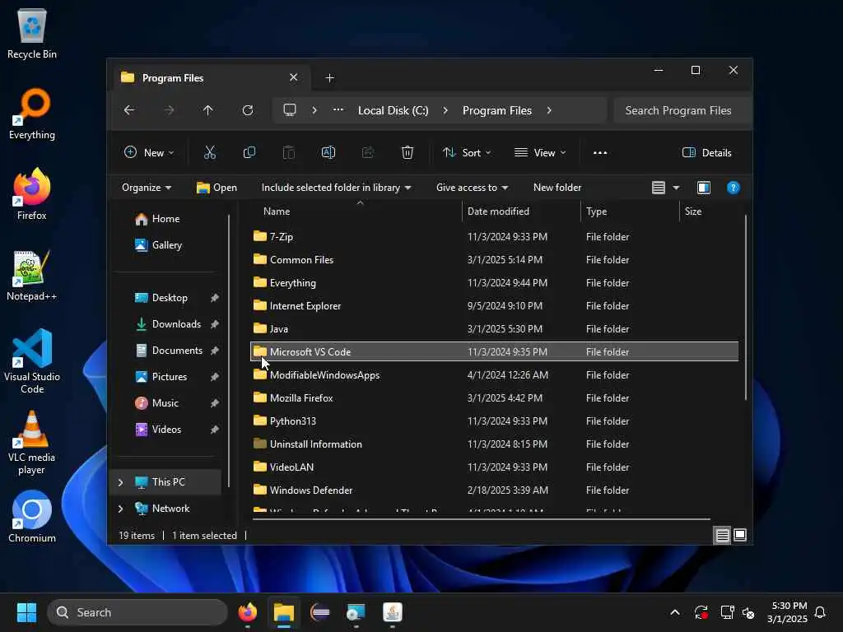Click the Paste clipboard icon

(289, 152)
